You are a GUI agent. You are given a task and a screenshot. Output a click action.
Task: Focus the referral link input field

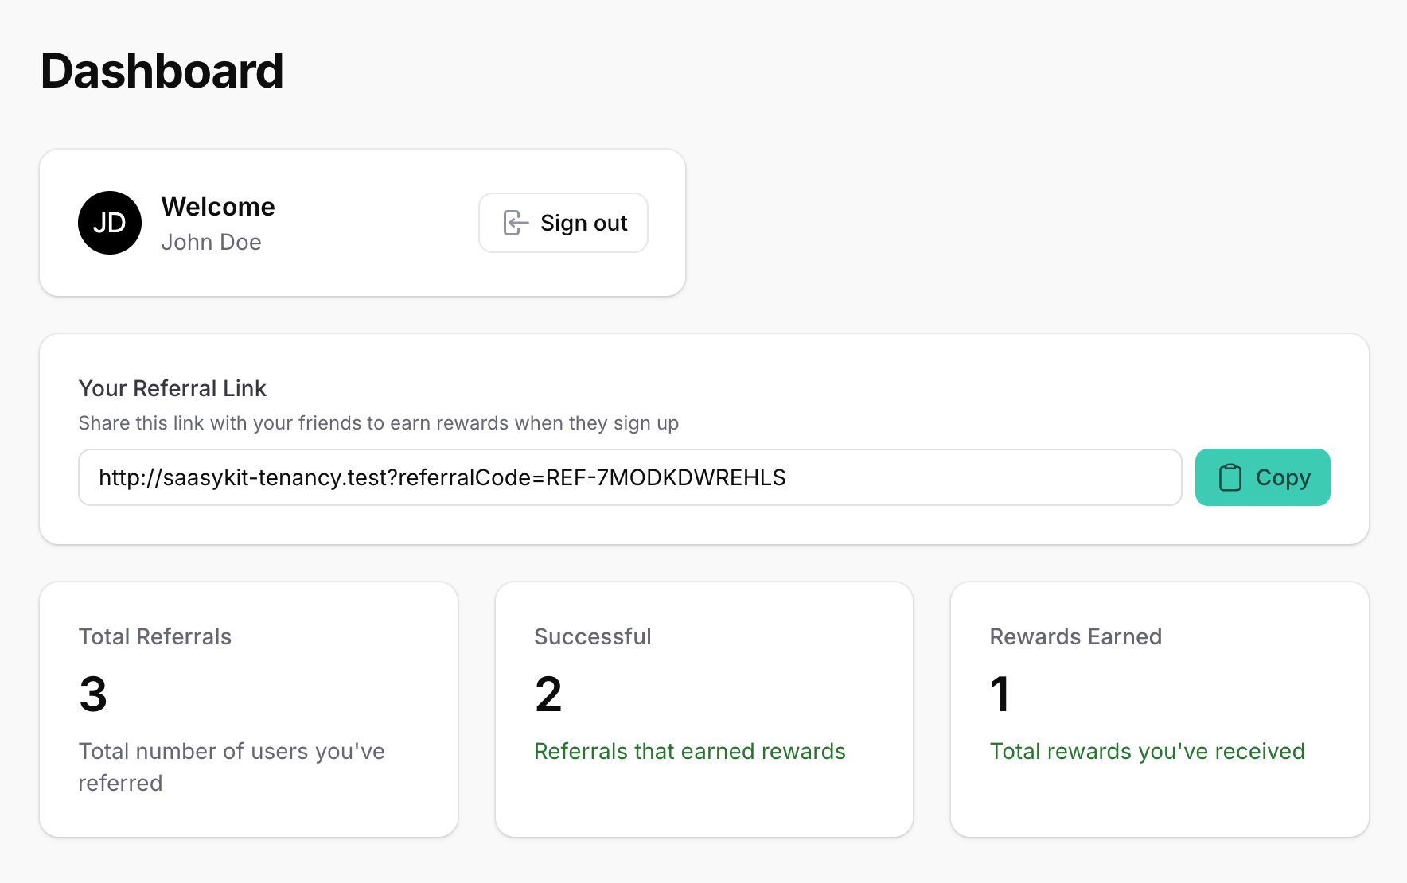tap(629, 477)
